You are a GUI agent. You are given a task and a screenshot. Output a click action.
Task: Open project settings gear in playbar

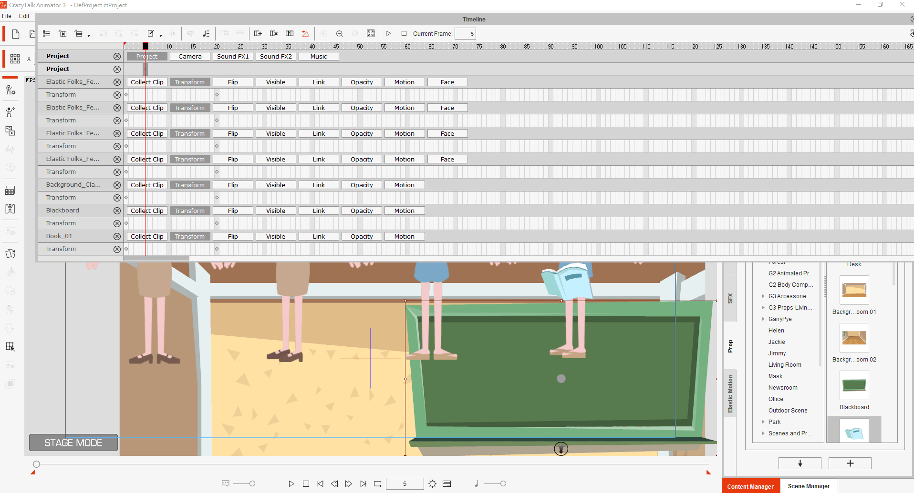tap(432, 483)
